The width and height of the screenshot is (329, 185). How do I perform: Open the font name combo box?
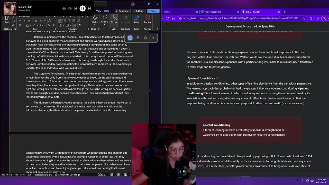click(x=32, y=16)
